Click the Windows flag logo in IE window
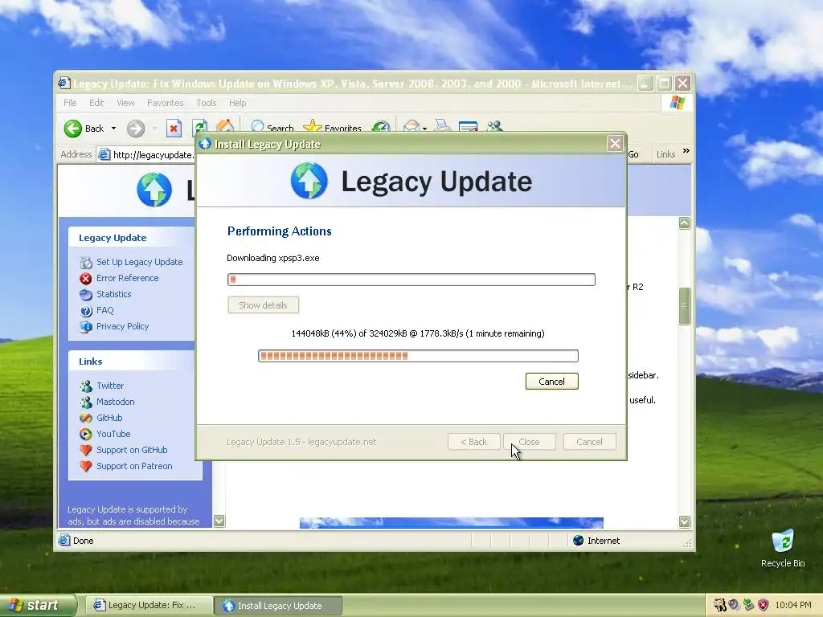 click(677, 102)
